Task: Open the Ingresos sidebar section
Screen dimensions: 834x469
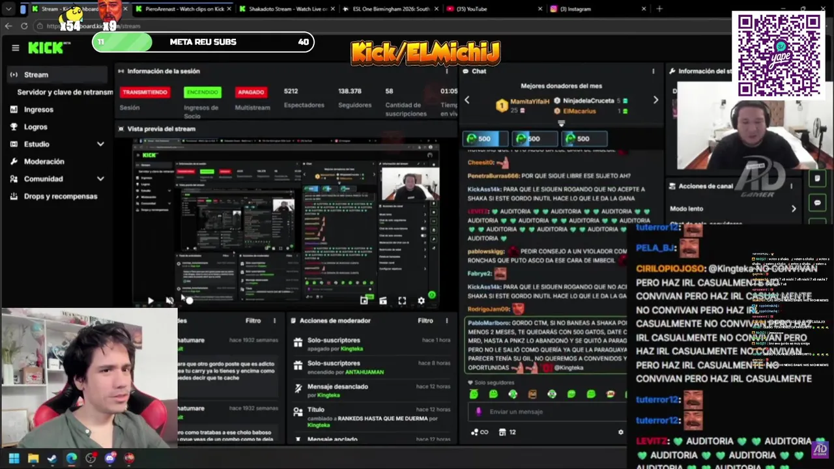Action: [x=38, y=109]
